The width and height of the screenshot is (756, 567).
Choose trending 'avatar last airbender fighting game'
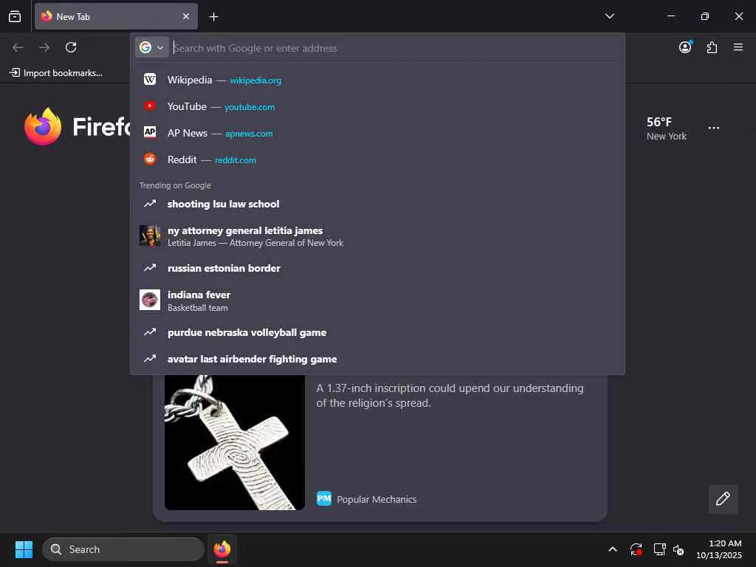(x=377, y=359)
